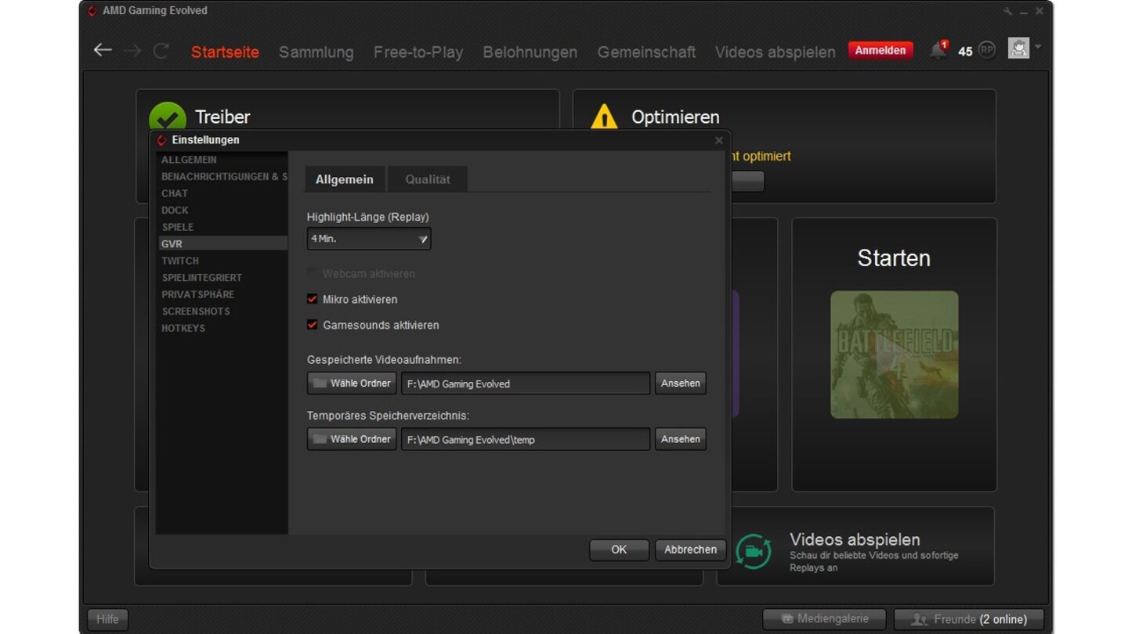Expand the profile menu arrow beside avatar
Screen dimensions: 1128x634
coord(1038,48)
